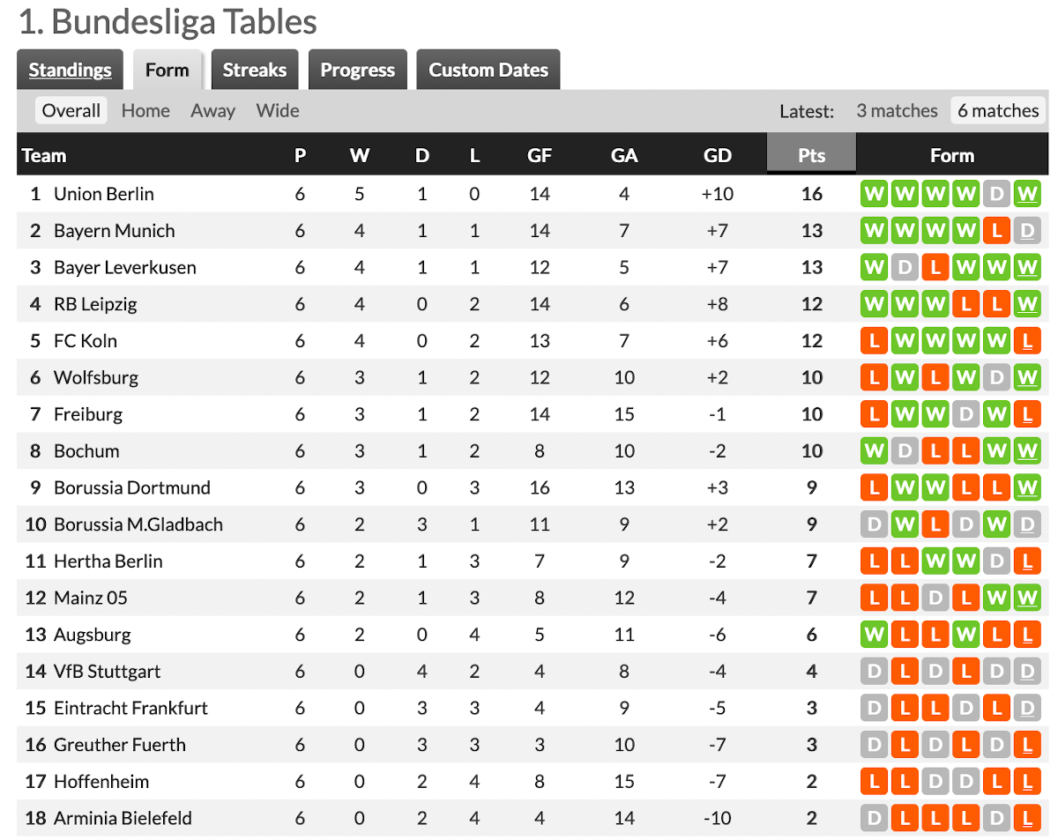Select the 6 matches form option
The width and height of the screenshot is (1058, 840).
pos(998,110)
